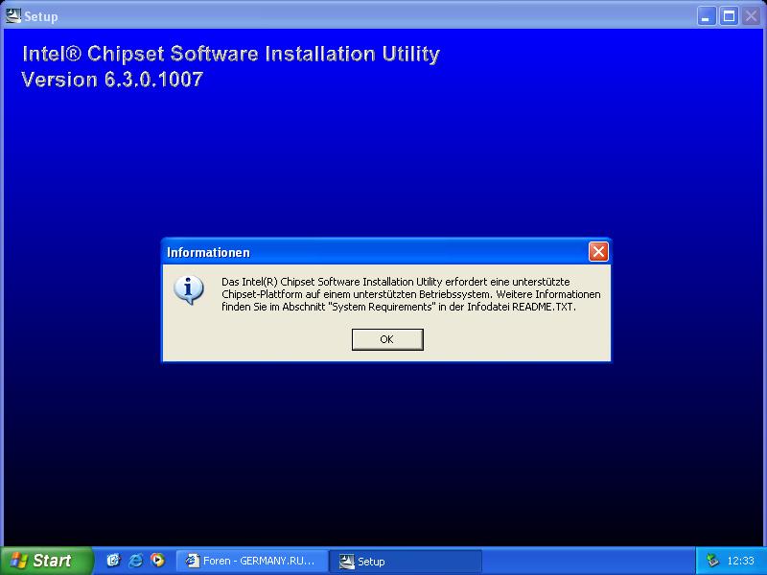Click the Setup window title icon
The image size is (767, 575).
(x=12, y=15)
